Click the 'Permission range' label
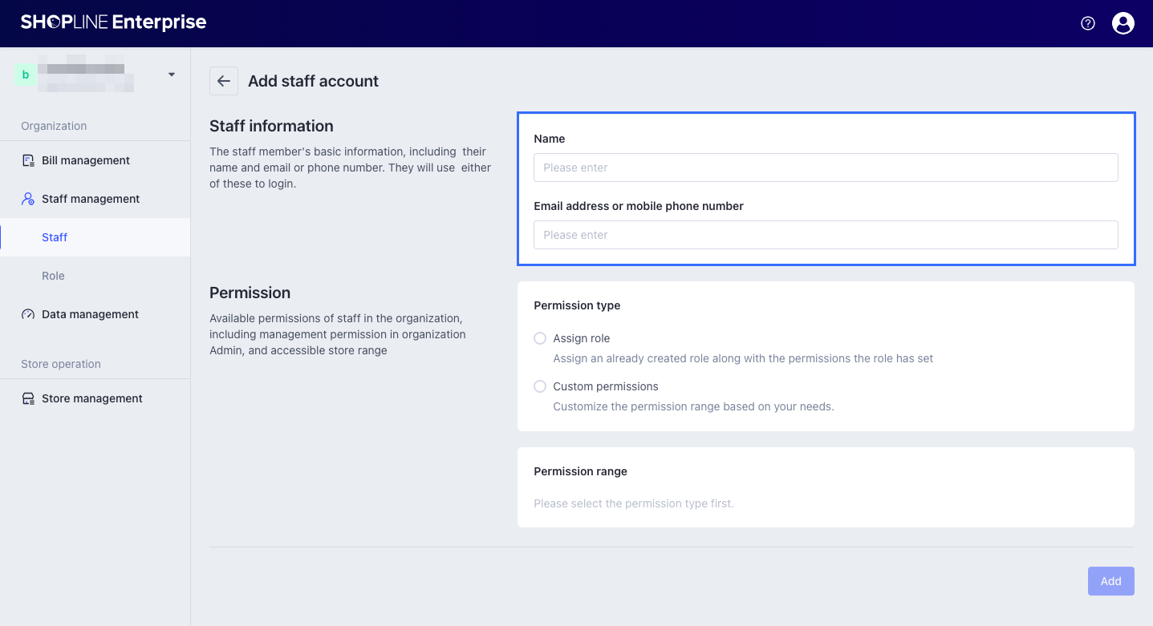The image size is (1153, 626). pos(580,471)
